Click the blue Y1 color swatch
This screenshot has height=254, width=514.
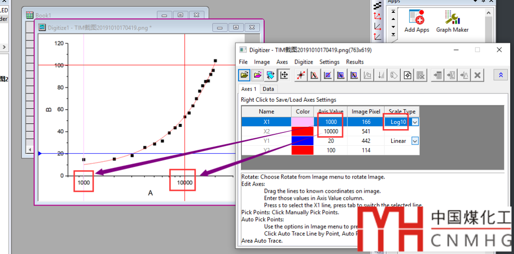(303, 141)
